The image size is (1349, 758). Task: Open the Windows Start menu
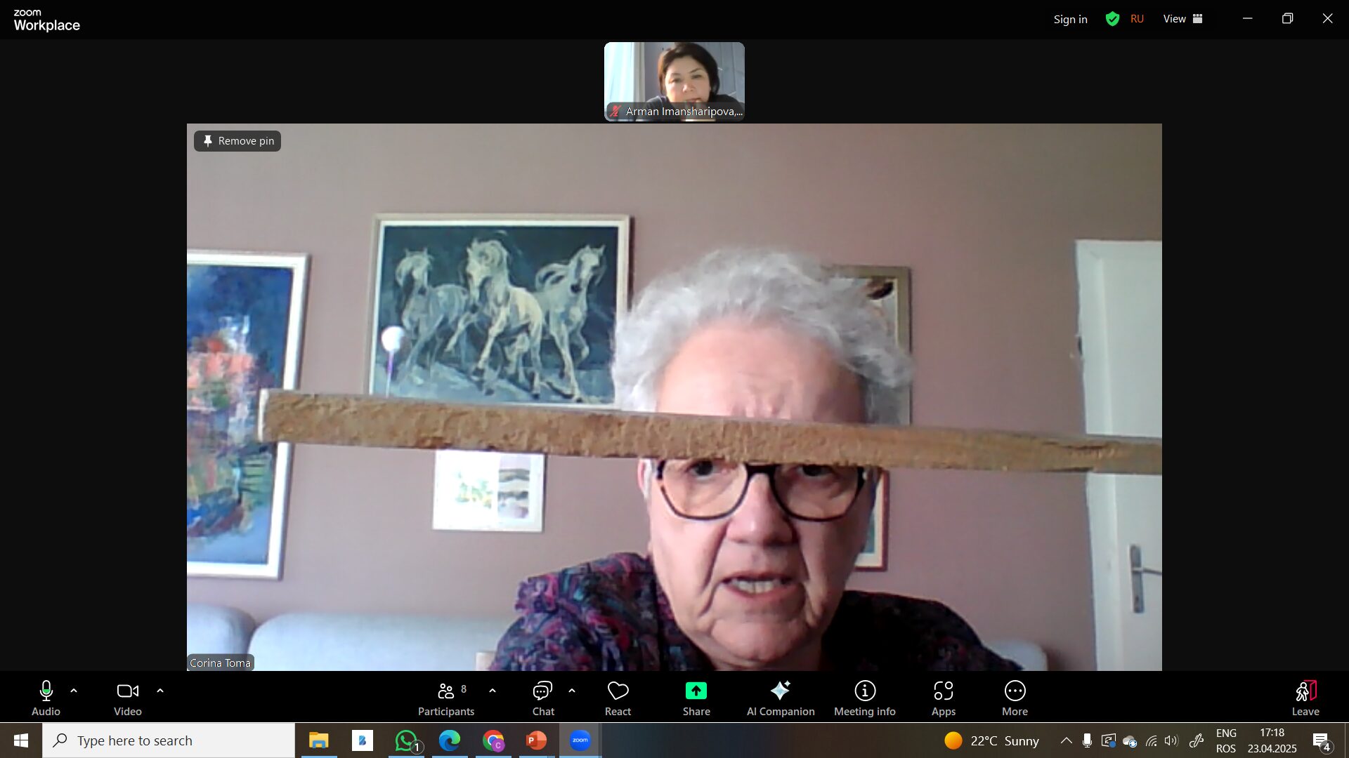[x=21, y=740]
